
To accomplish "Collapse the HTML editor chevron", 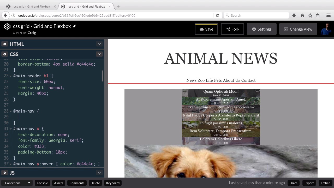I will (x=99, y=44).
